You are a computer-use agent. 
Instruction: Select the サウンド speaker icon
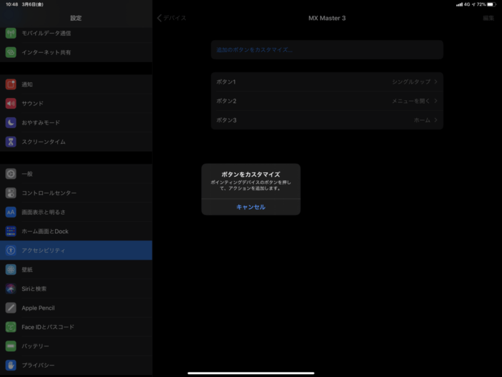tap(11, 103)
